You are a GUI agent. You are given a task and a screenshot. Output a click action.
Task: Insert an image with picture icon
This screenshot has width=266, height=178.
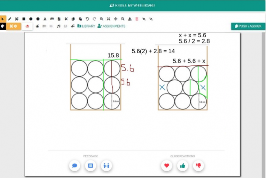click(52, 19)
